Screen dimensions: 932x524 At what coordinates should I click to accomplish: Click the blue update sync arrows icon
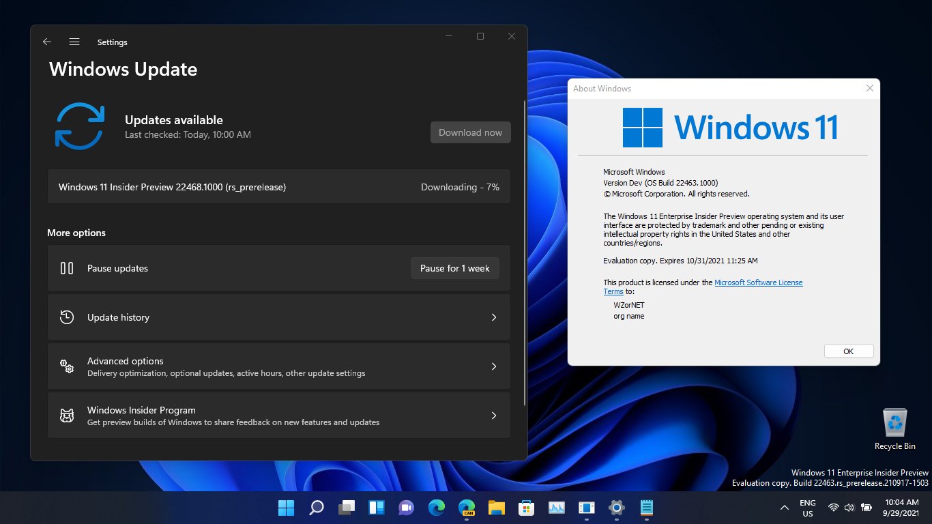click(x=79, y=126)
